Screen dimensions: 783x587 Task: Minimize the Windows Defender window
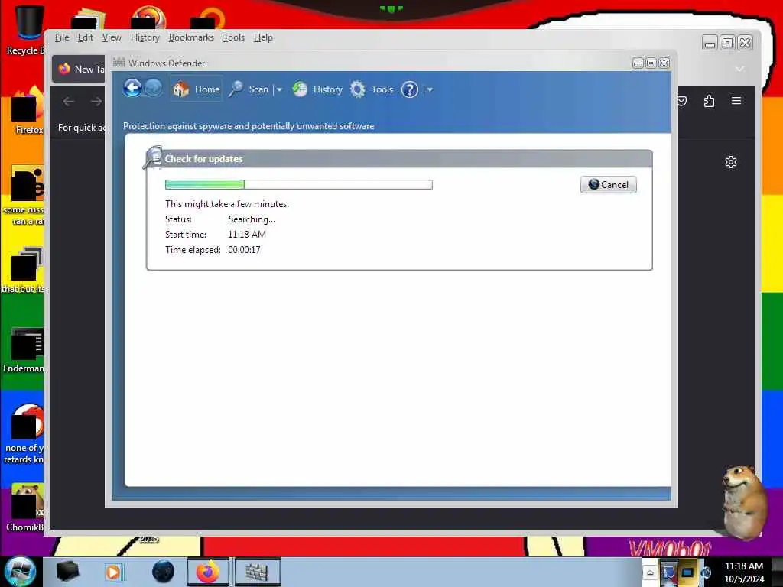(x=638, y=63)
